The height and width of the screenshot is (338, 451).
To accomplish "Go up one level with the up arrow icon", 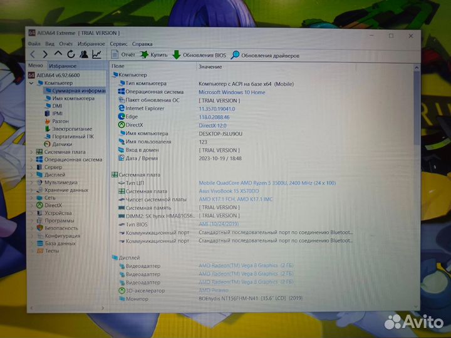I will tap(58, 54).
